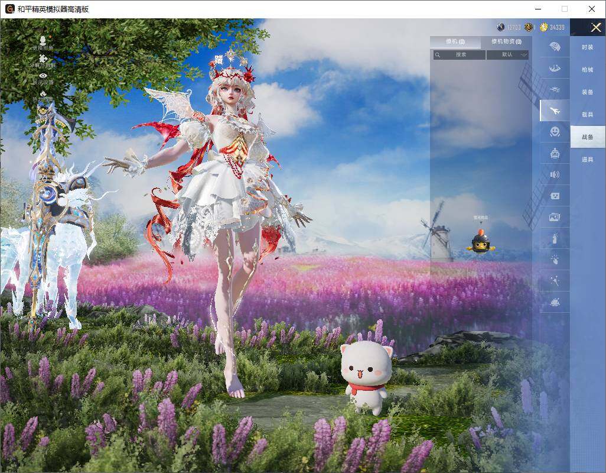
Task: Select the spray can graffiti category icon
Action: point(555,238)
